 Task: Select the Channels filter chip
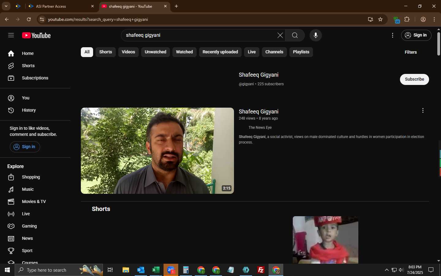point(274,52)
